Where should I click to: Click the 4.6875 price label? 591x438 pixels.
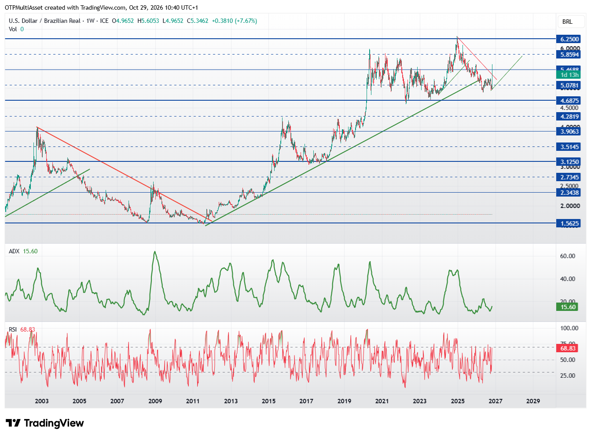(569, 101)
